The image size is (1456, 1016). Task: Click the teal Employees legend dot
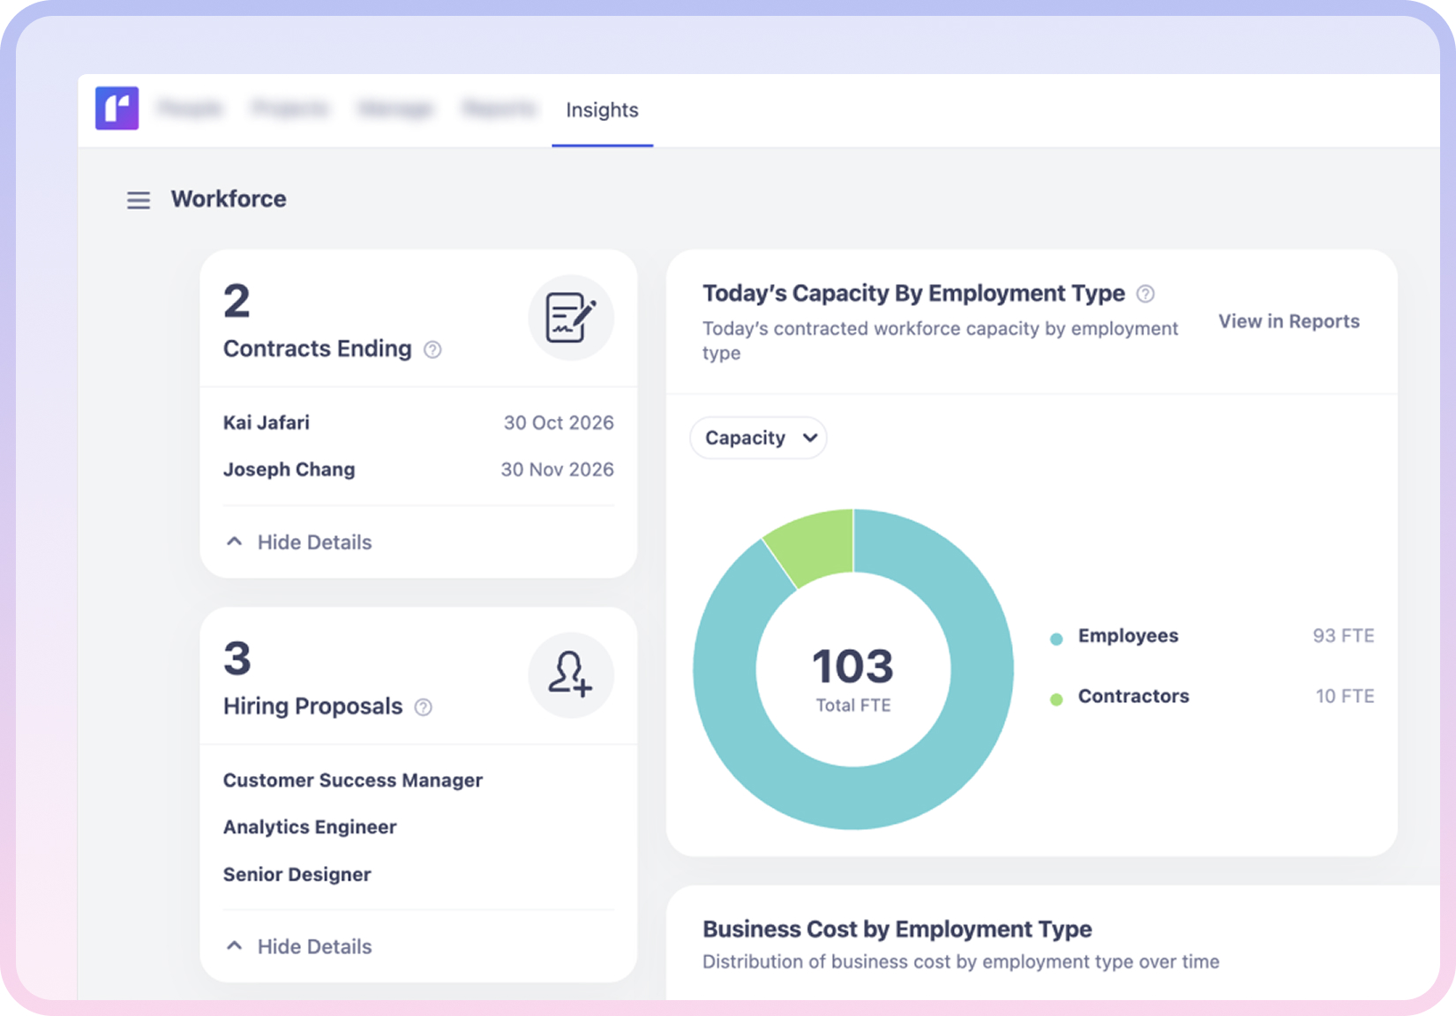(1056, 639)
